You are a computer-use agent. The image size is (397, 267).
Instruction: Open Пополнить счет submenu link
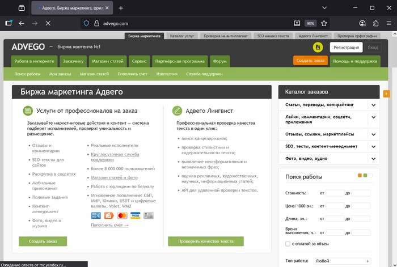click(x=132, y=74)
